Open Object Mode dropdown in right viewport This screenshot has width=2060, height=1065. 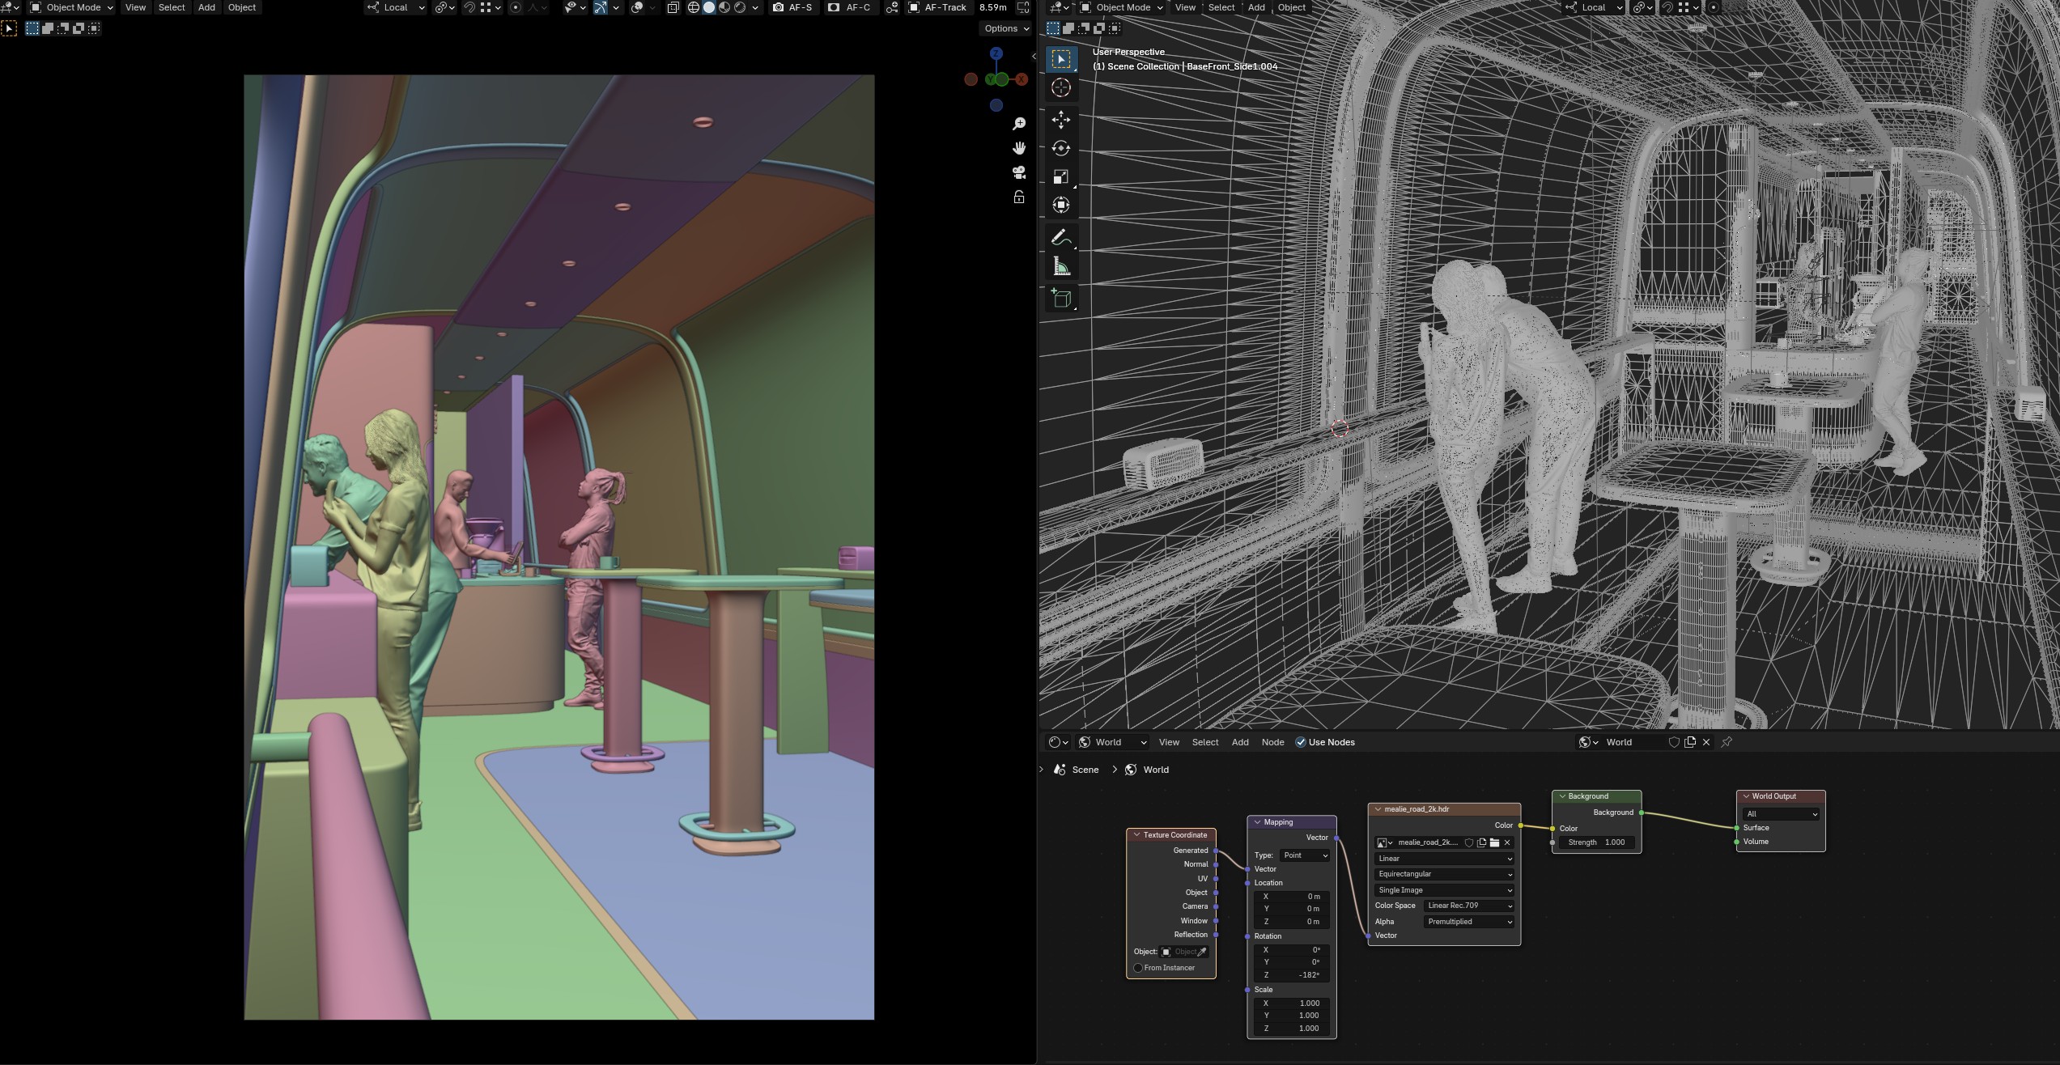click(1122, 7)
